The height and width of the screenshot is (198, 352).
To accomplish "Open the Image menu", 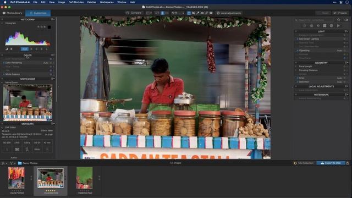I will pyautogui.click(x=62, y=2).
